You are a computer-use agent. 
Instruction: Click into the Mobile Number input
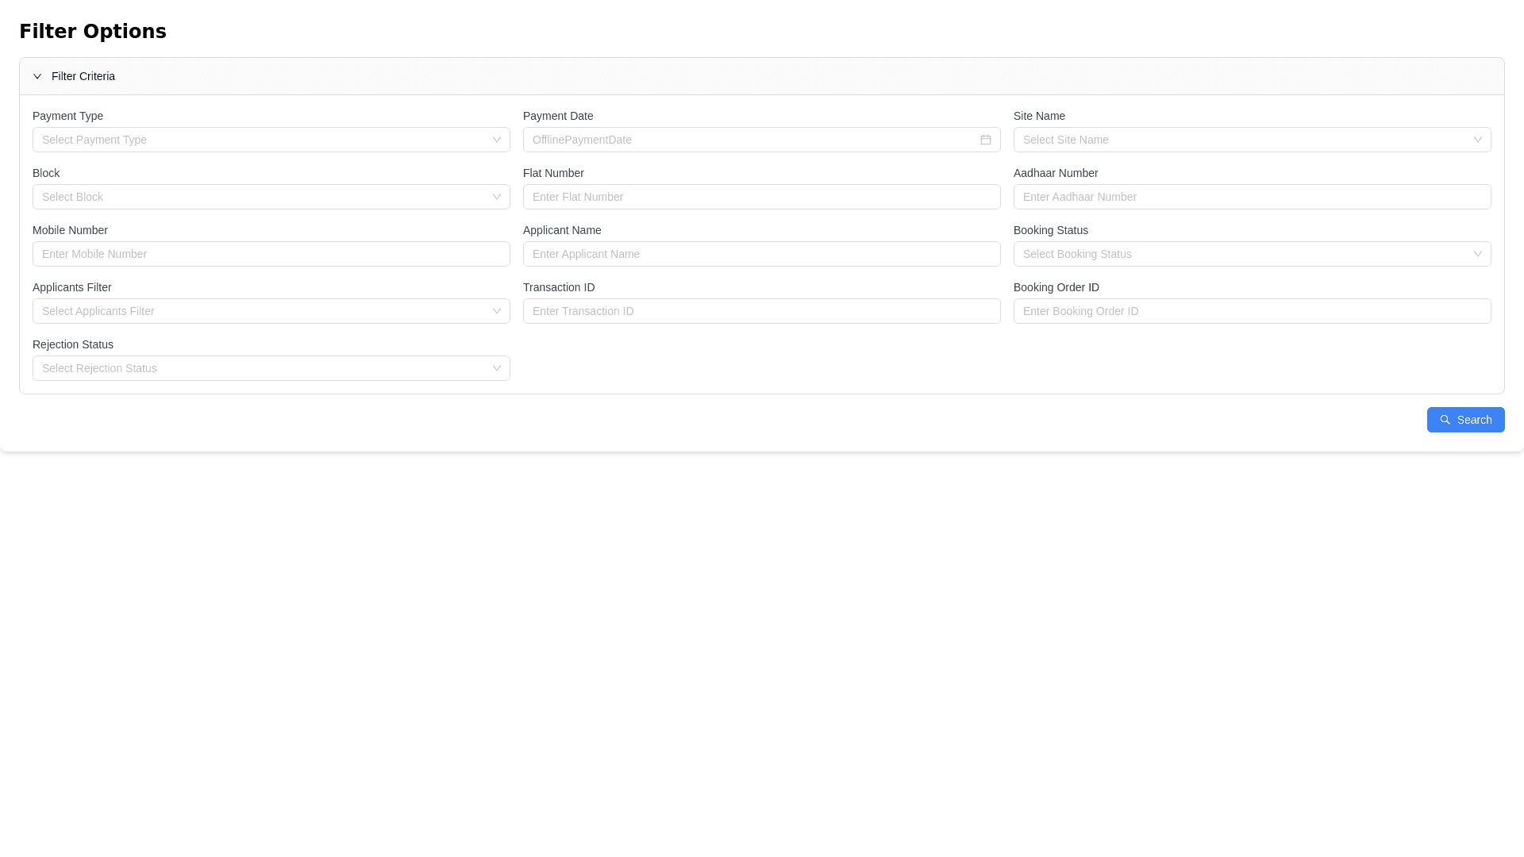point(271,254)
